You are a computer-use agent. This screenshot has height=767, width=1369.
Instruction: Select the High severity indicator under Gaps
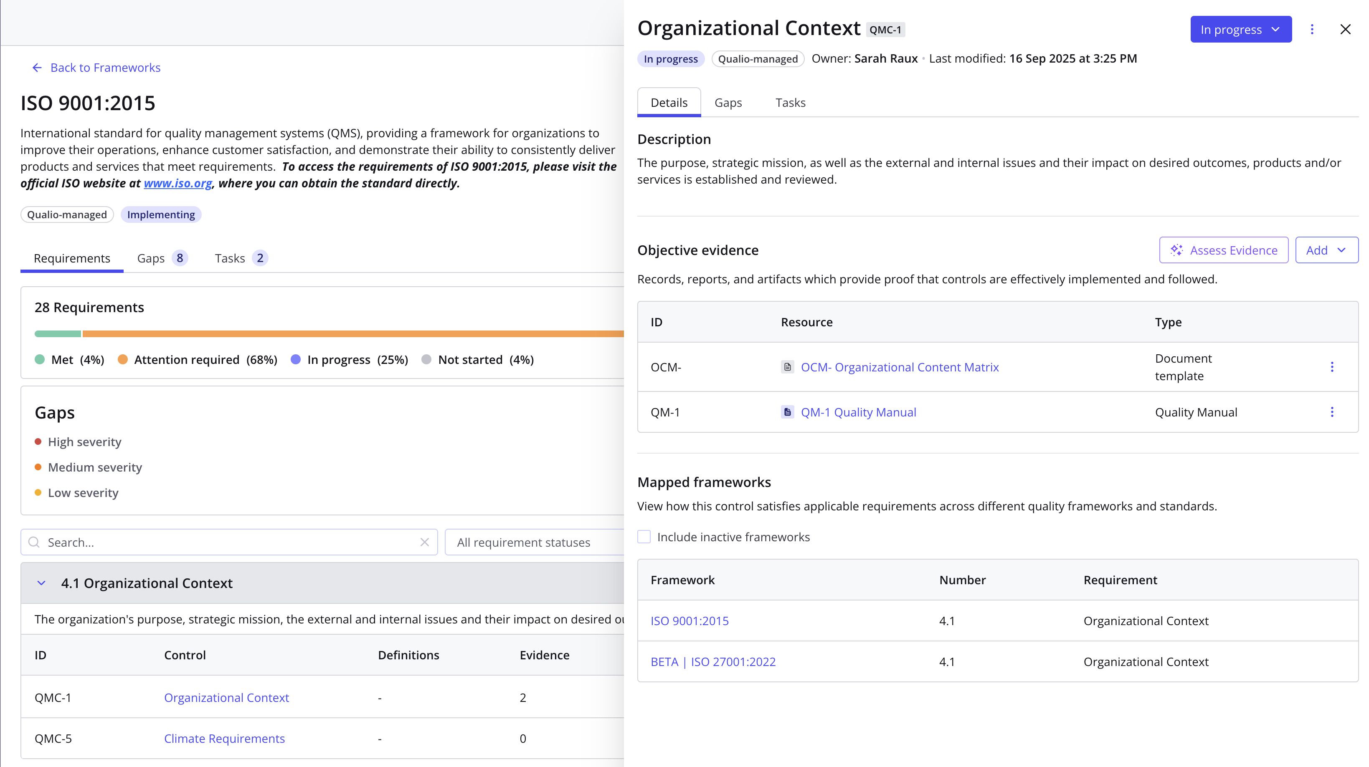38,442
